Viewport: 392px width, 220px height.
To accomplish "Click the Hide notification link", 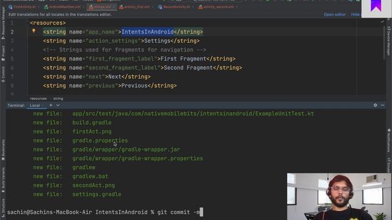I will point(355,15).
